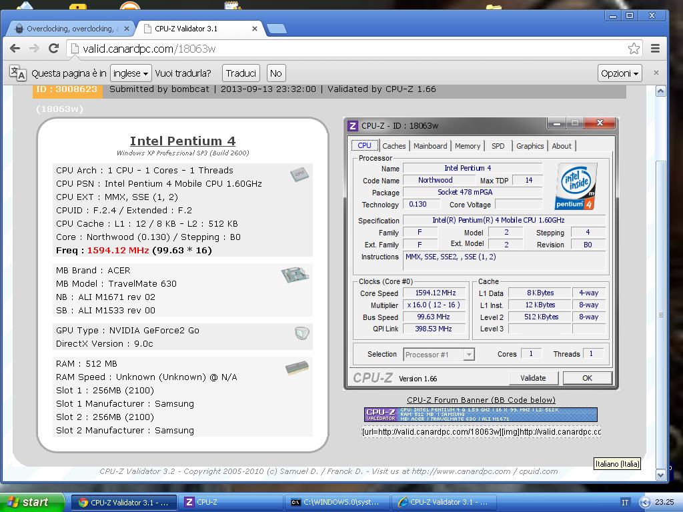Click the Intel Inside Pentium 4 logo

click(x=576, y=186)
